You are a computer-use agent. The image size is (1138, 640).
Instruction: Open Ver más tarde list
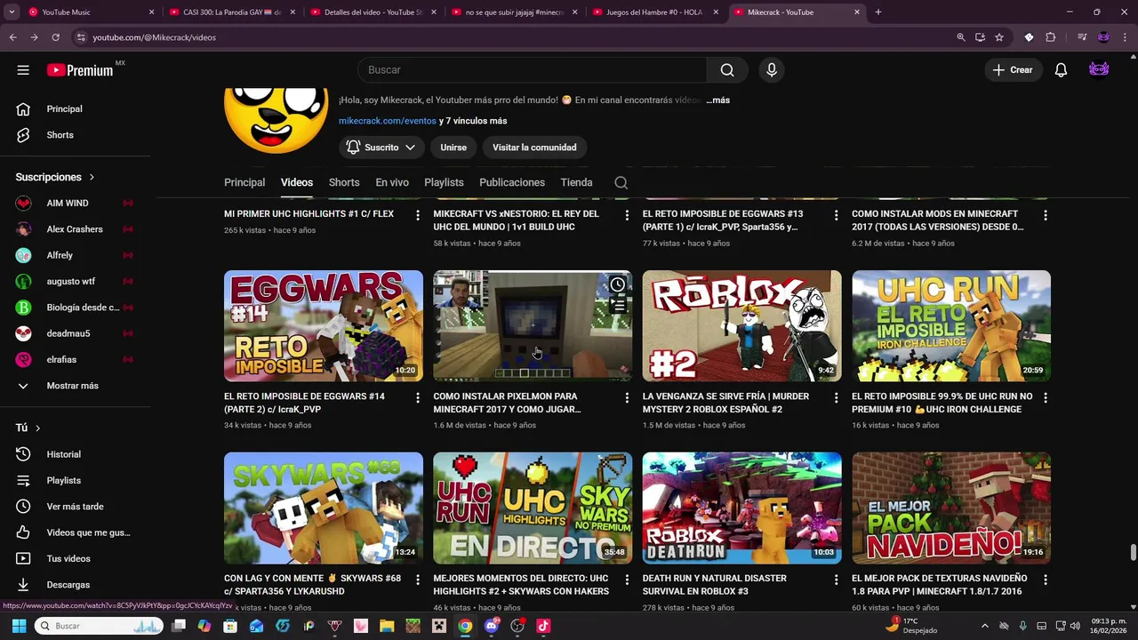76,507
